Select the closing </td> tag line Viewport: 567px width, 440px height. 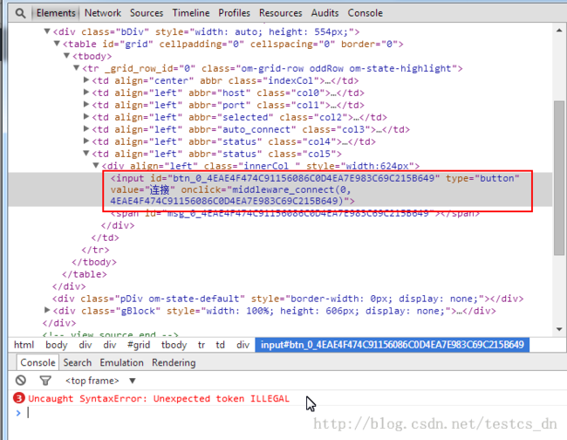[106, 237]
